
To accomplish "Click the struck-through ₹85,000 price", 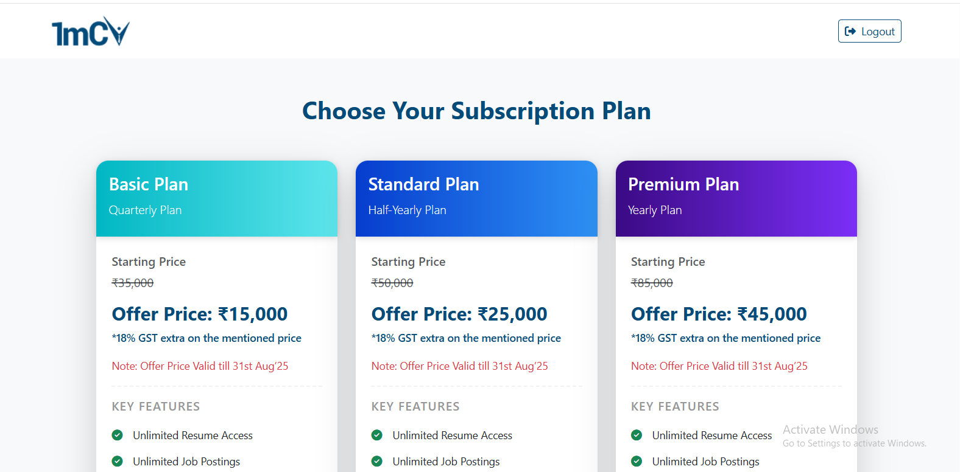I will pyautogui.click(x=652, y=283).
